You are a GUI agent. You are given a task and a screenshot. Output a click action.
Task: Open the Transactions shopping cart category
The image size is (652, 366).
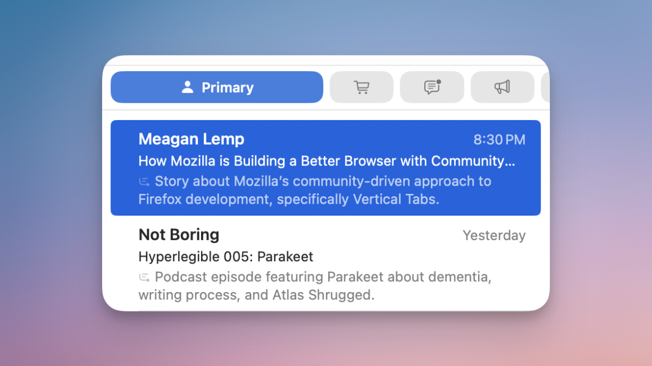point(361,87)
